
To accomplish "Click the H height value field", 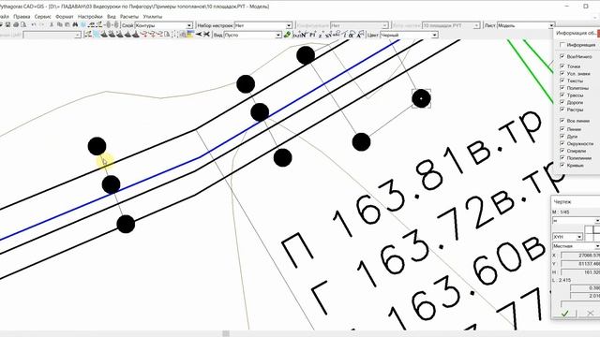I will (580, 272).
